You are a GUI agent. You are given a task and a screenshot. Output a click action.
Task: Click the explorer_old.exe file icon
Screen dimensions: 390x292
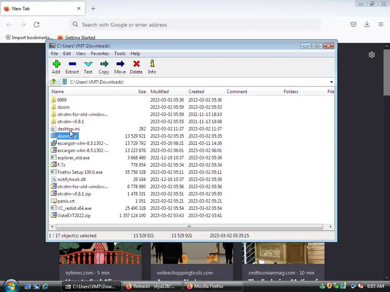53,157
